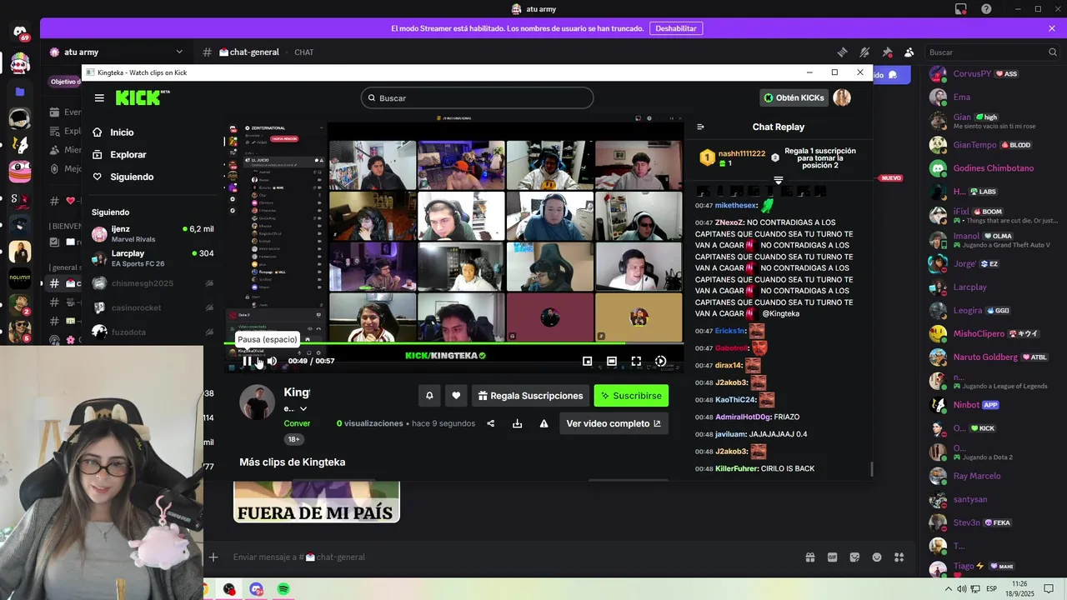The height and width of the screenshot is (600, 1067).
Task: Focus the Kick Buscar search field
Action: [477, 97]
